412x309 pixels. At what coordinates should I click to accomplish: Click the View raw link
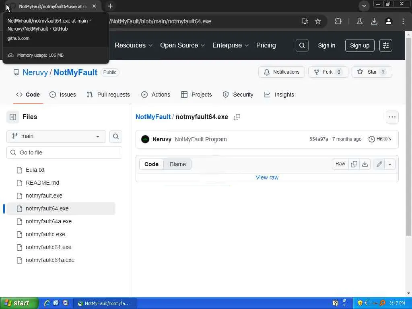click(267, 177)
